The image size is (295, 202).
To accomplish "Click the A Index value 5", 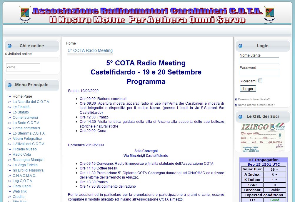I will (x=273, y=175).
